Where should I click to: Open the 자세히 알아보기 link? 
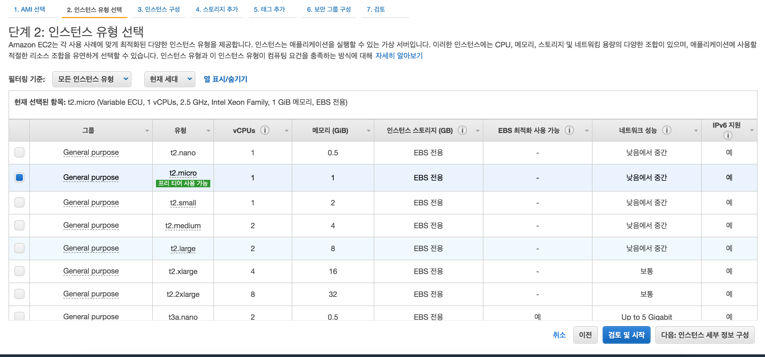click(398, 56)
